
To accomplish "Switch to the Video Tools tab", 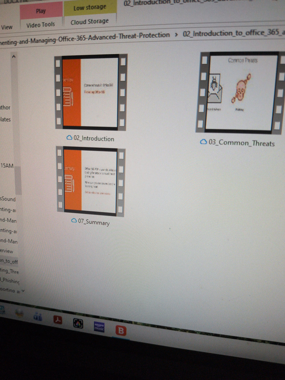I will 41,25.
